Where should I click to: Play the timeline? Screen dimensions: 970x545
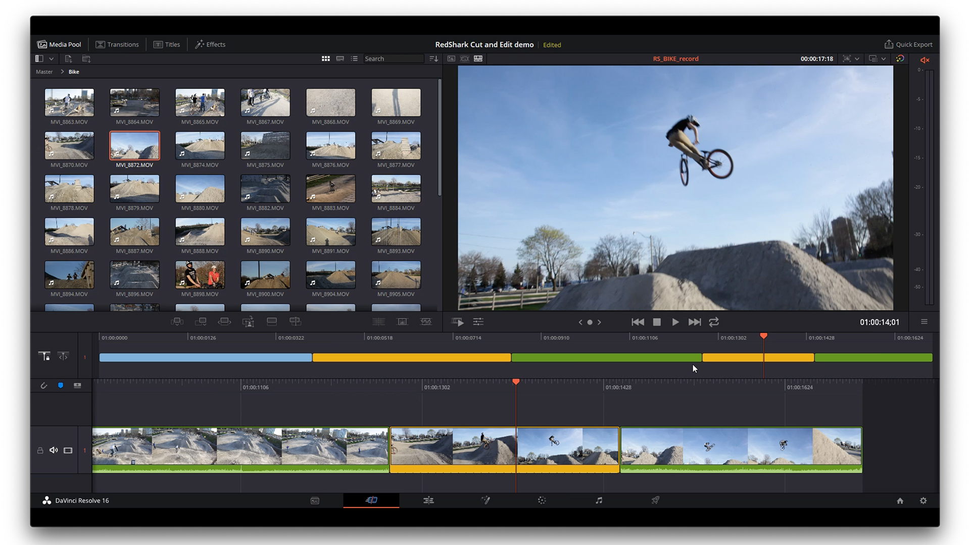pos(675,322)
